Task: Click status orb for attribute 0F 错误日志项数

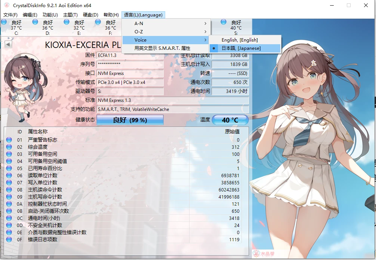Action: [9, 239]
